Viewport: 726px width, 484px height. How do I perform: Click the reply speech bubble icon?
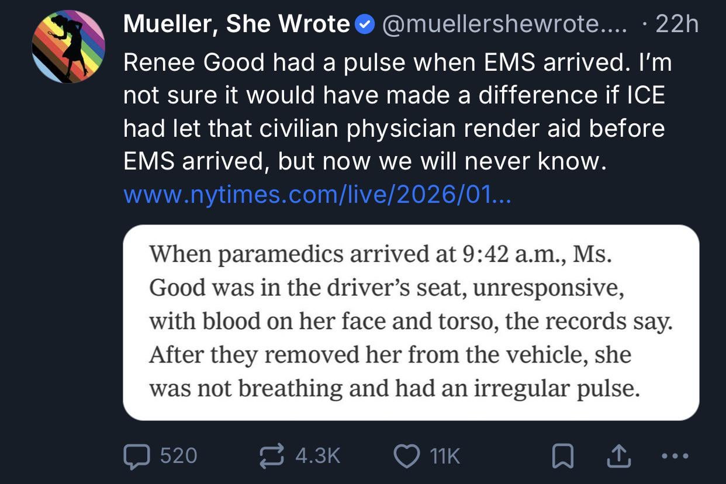pos(136,456)
